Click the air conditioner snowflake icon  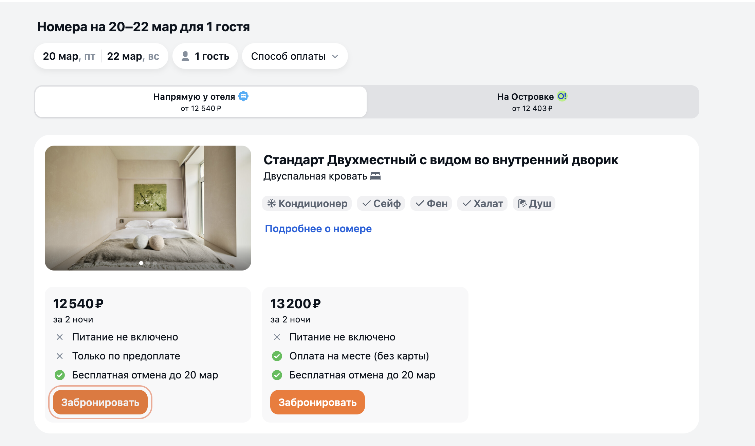[x=272, y=203]
